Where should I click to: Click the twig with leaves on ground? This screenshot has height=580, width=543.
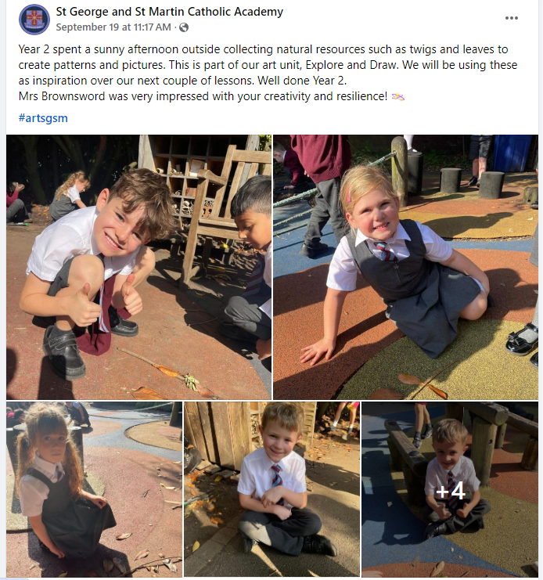pos(168,372)
